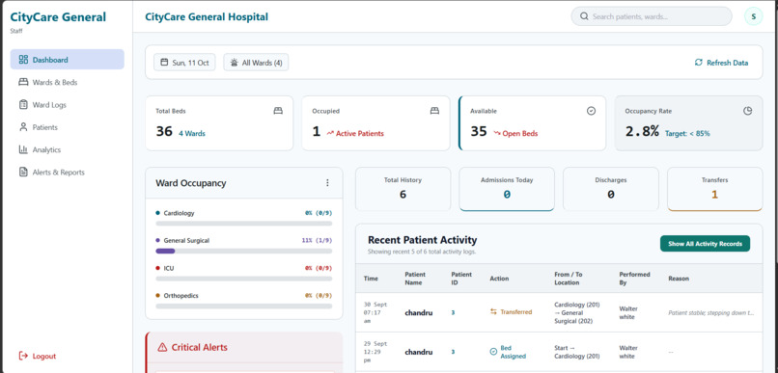778x373 pixels.
Task: Select the Discharges card
Action: 611,189
